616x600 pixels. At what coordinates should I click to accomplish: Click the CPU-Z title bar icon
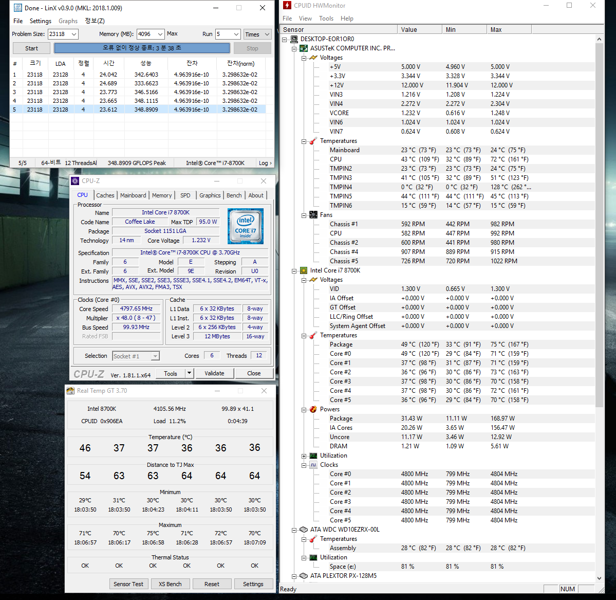[x=75, y=181]
